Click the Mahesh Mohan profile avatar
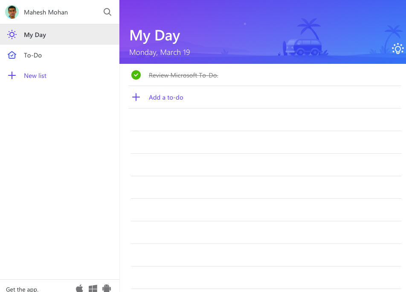The height and width of the screenshot is (292, 406). [x=12, y=12]
